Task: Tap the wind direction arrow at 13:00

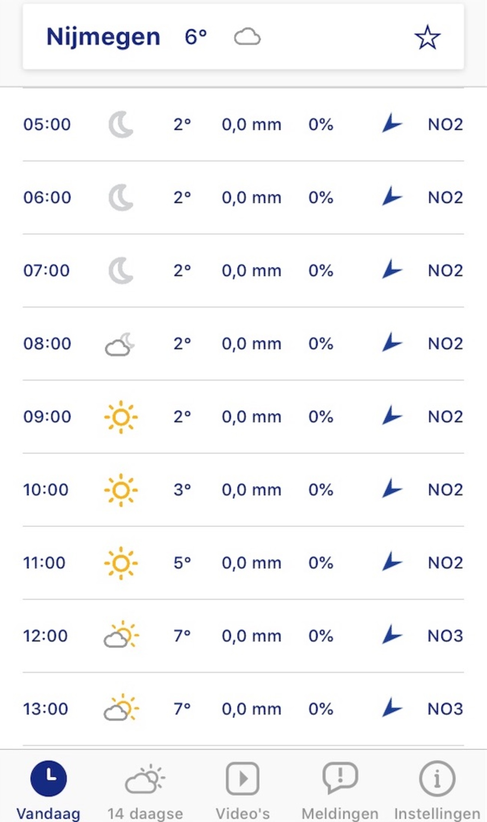Action: point(391,708)
